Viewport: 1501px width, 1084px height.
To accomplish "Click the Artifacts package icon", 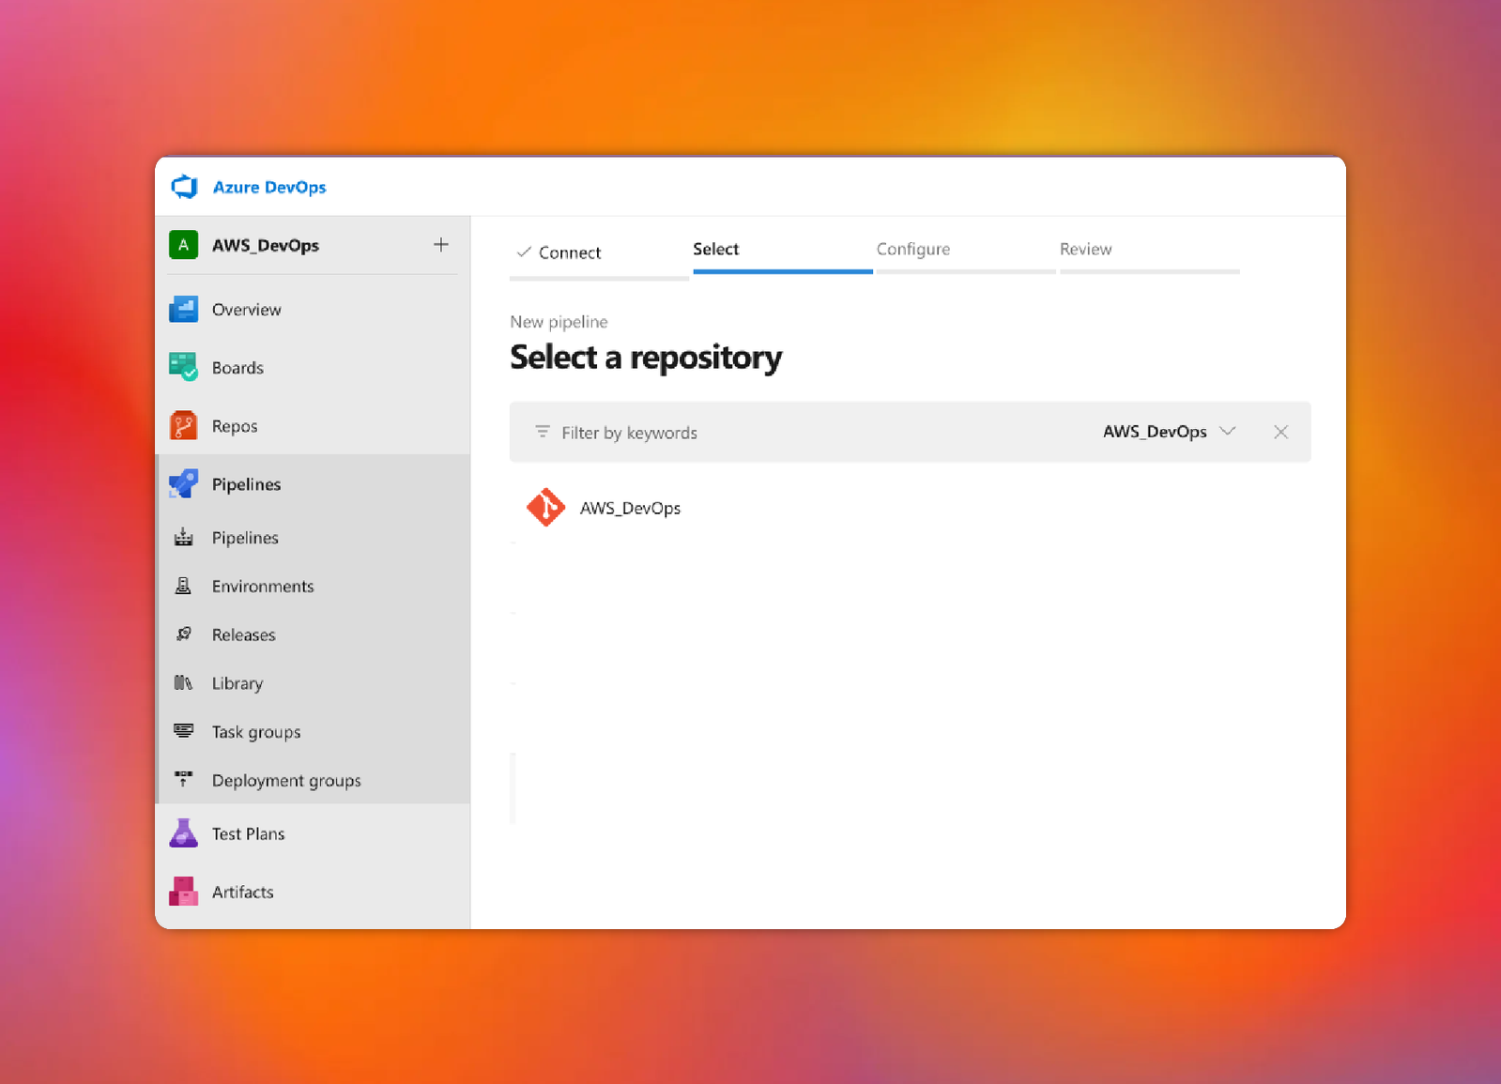I will click(x=183, y=892).
